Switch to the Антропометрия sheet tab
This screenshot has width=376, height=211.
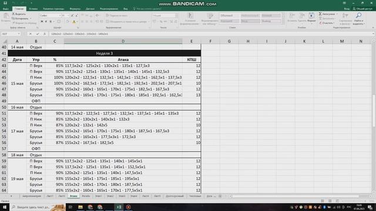pos(31,196)
